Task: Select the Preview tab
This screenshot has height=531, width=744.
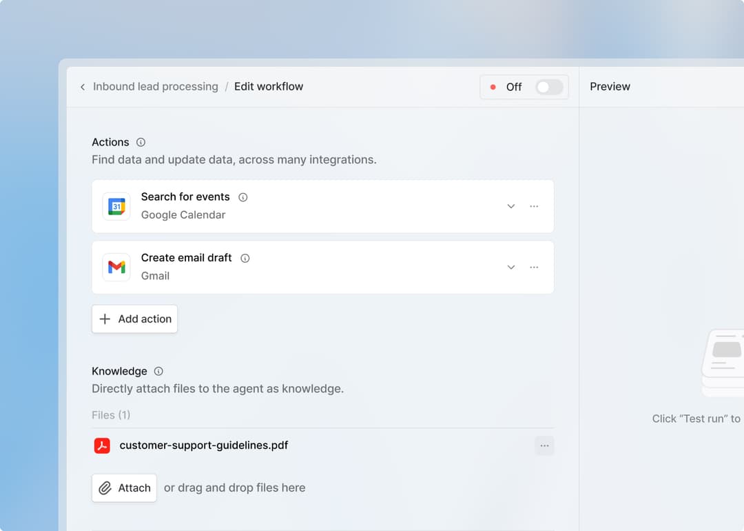Action: pyautogui.click(x=610, y=86)
